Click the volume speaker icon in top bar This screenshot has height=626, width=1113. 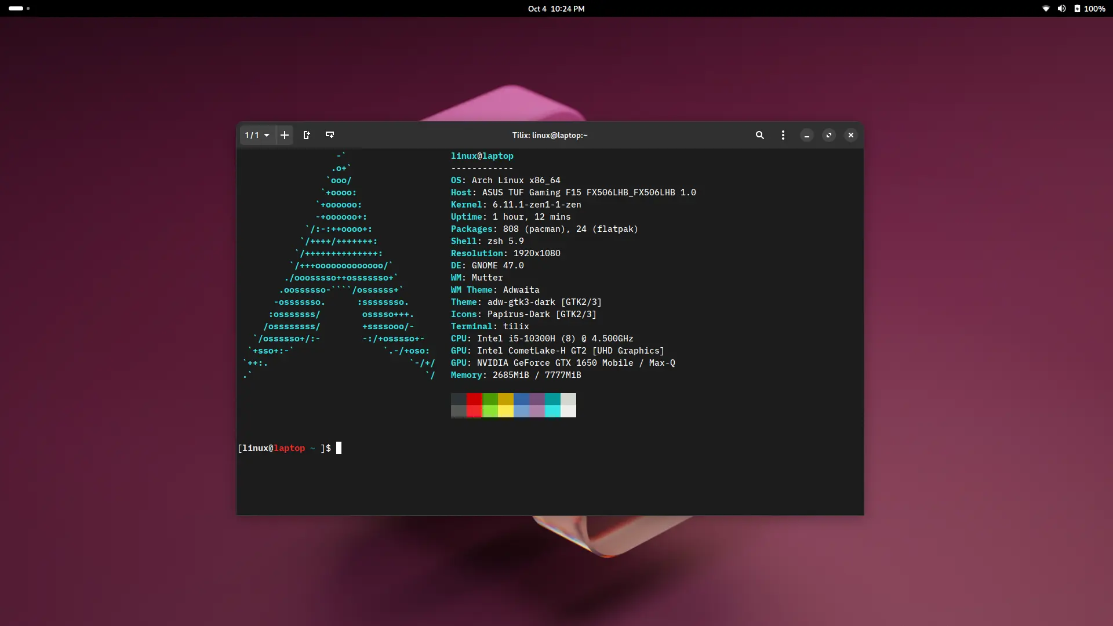point(1061,9)
